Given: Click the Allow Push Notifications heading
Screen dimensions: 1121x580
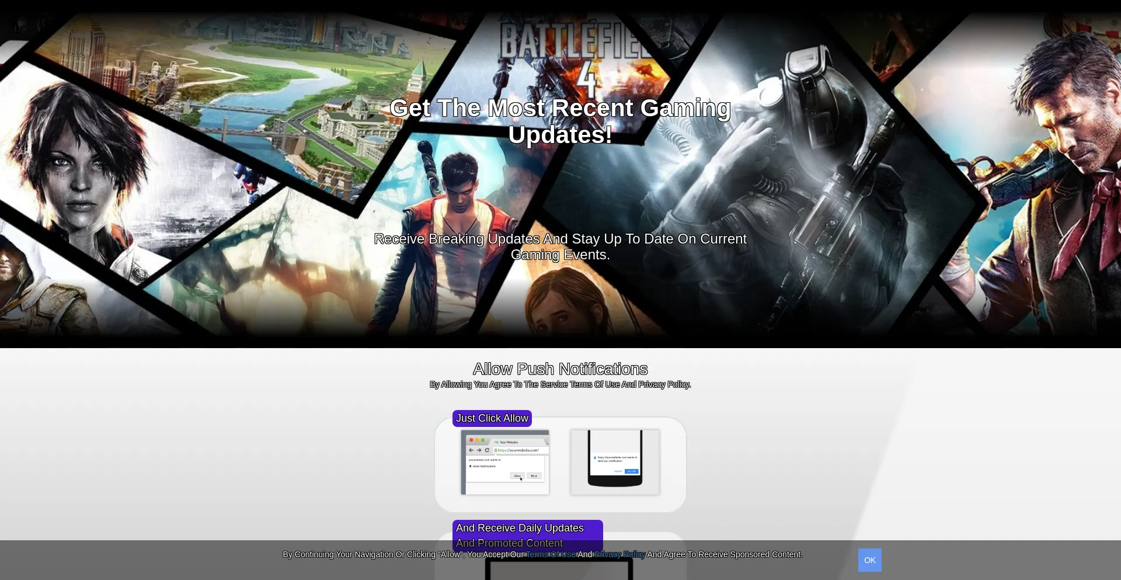Looking at the screenshot, I should pyautogui.click(x=560, y=369).
